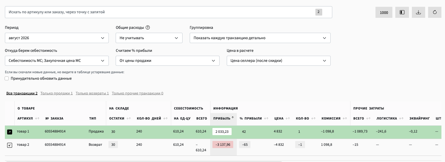Click the help icon beside Общие расходы
Viewport: 445px width, 162px height.
[147, 28]
